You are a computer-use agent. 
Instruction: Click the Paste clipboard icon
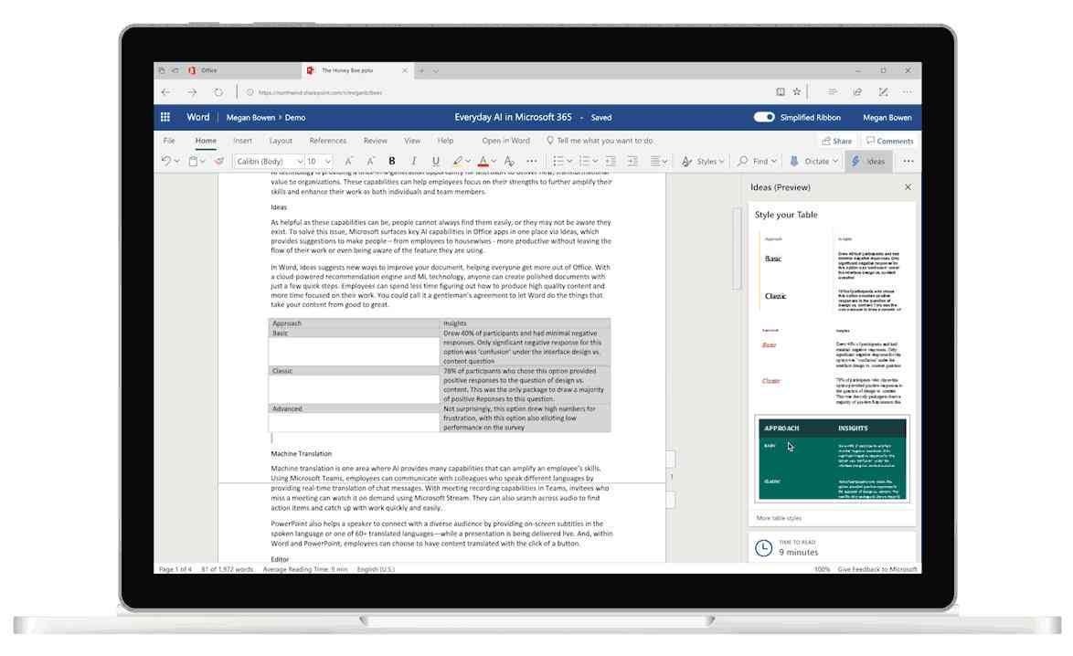[193, 161]
